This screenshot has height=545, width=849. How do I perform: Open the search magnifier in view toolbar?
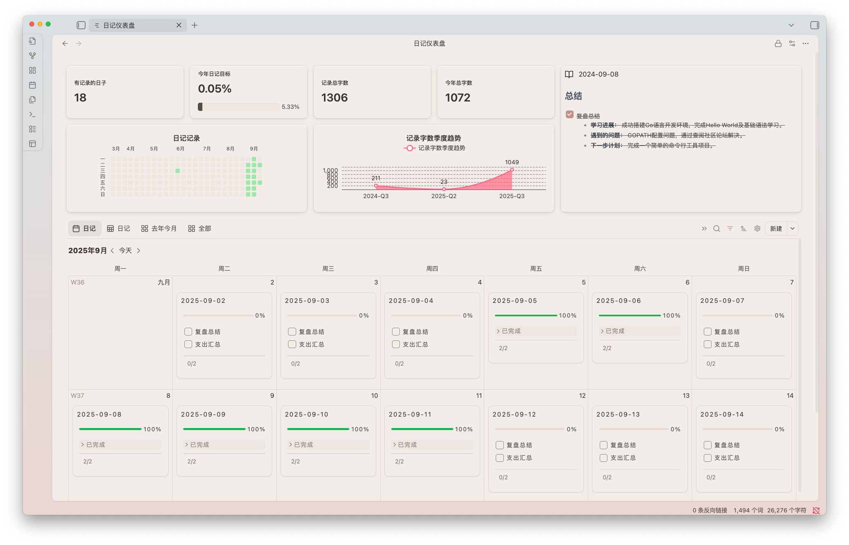coord(716,229)
